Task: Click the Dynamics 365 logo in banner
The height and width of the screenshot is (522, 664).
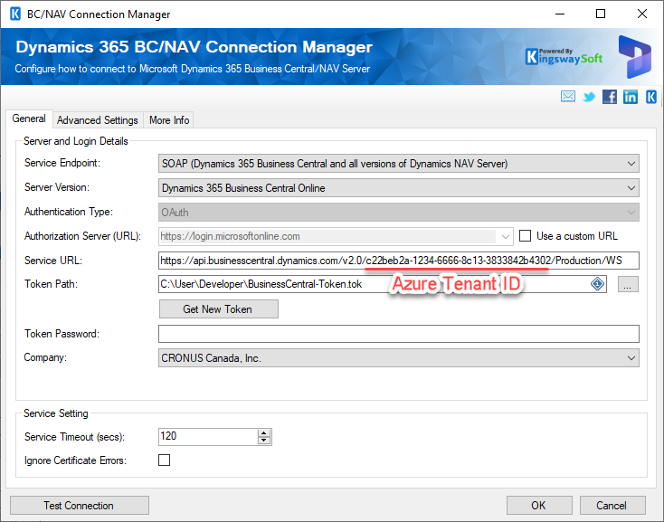Action: coord(634,57)
